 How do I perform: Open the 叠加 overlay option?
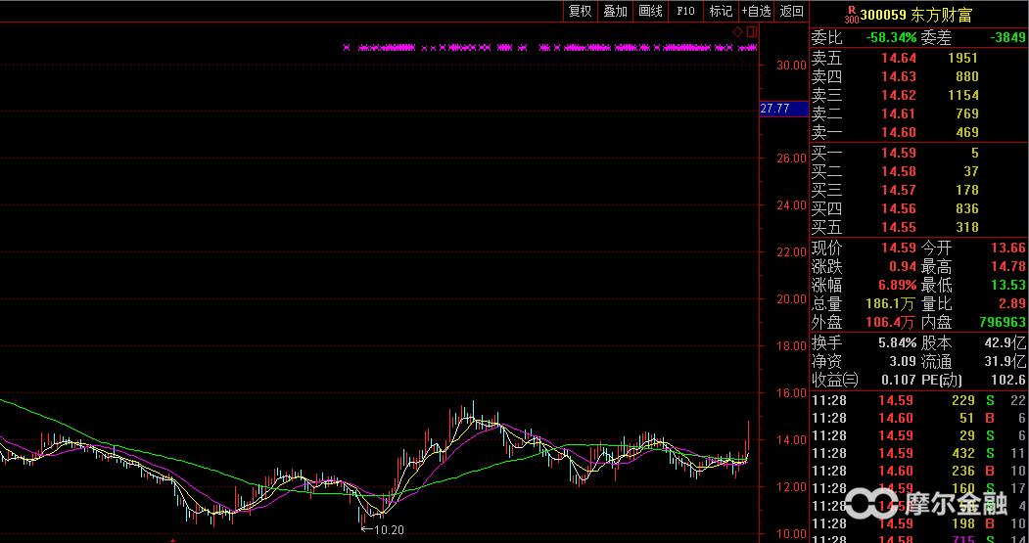616,11
